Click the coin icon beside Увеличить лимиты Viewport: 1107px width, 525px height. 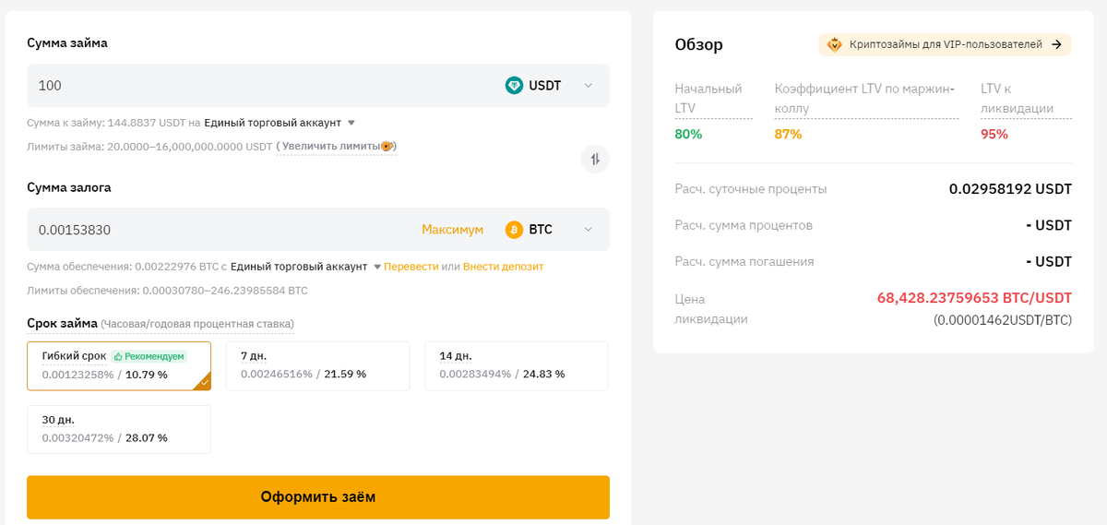coord(387,147)
